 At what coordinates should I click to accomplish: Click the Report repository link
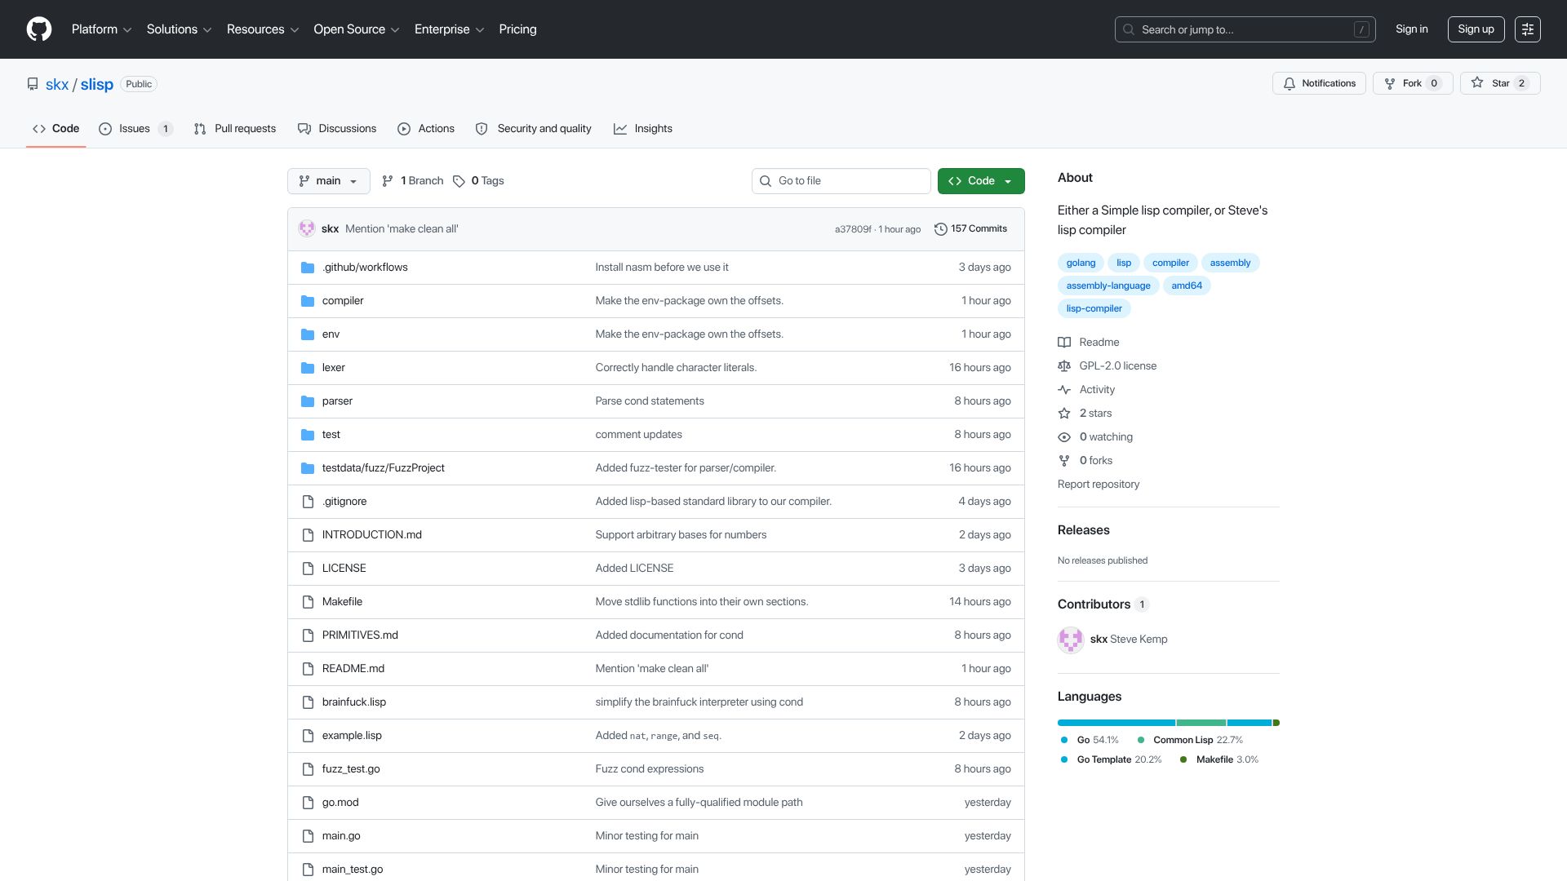[x=1099, y=485]
